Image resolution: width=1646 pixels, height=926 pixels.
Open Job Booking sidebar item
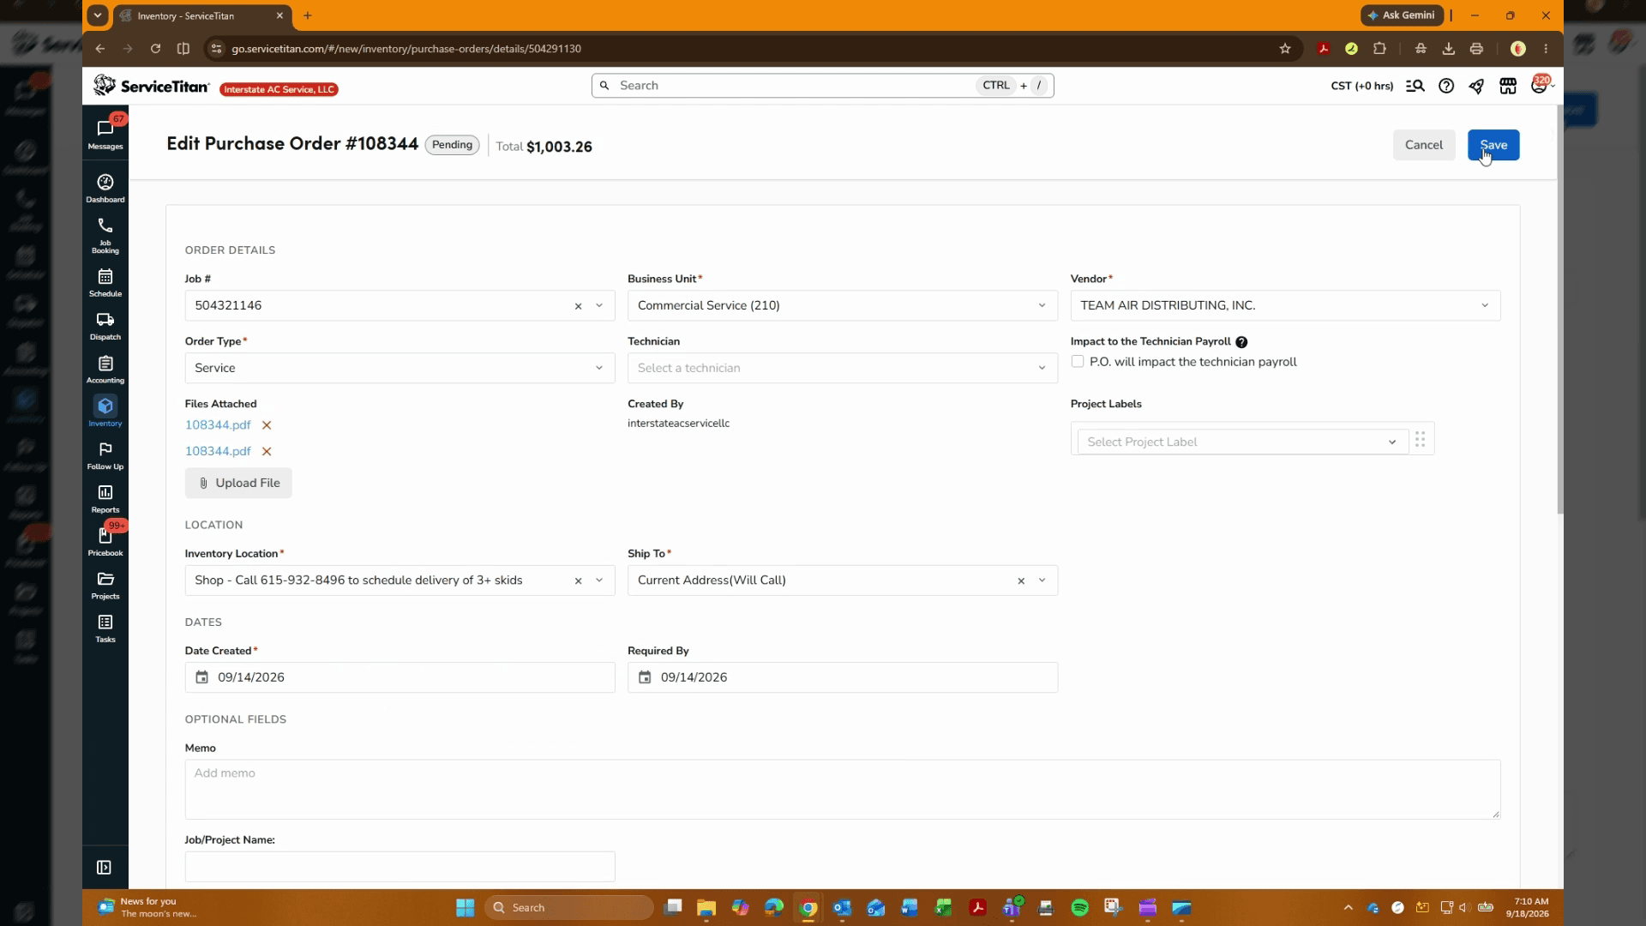click(105, 235)
